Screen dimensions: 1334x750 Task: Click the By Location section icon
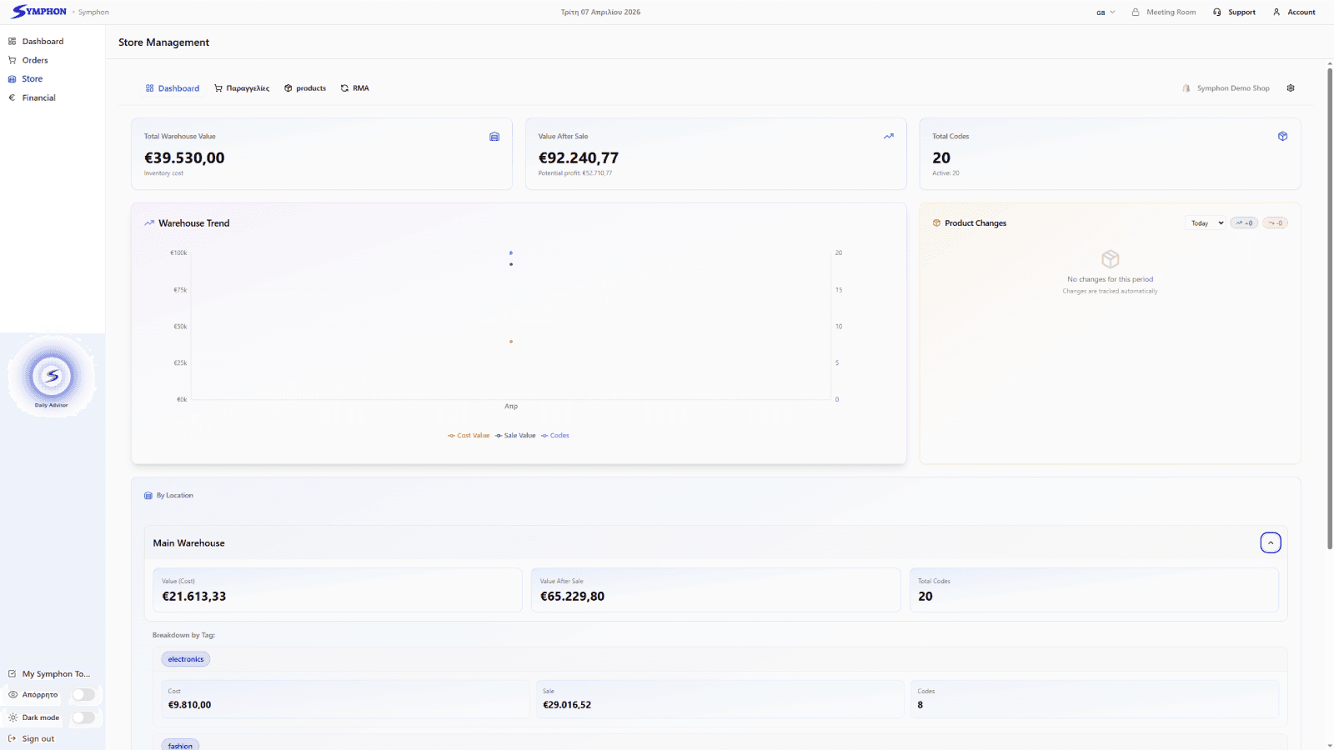click(x=148, y=496)
